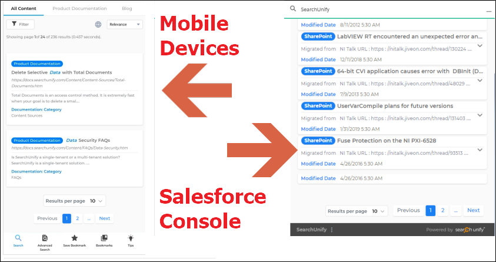Open the Relevance sort dropdown
496x262 pixels.
pos(125,25)
